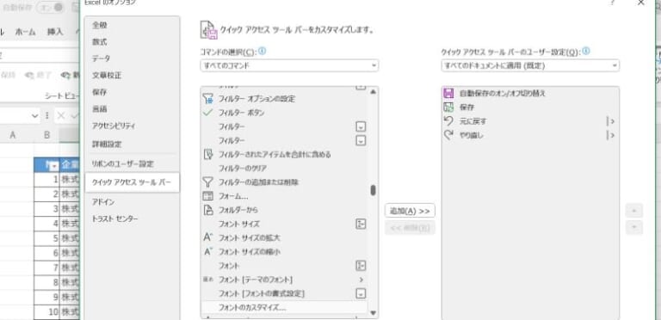The image size is (661, 320).
Task: Open the 詳細設定 options category
Action: tap(107, 145)
